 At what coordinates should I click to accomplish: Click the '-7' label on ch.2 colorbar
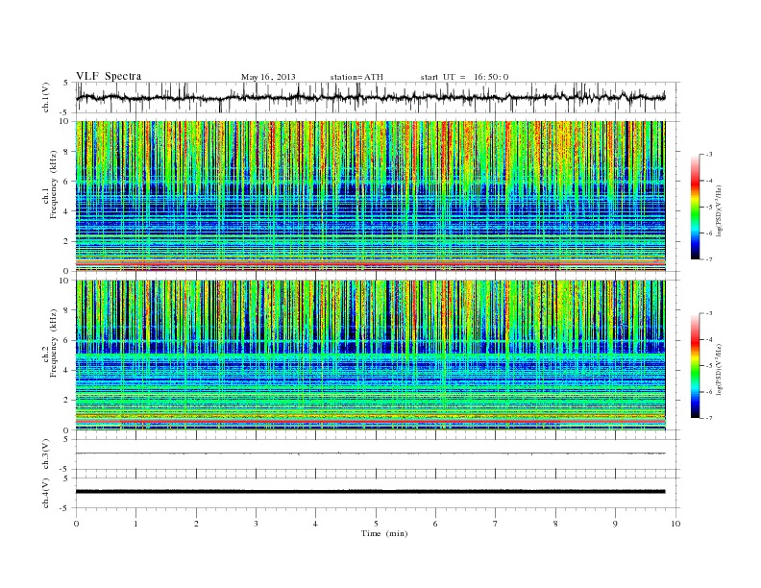[x=709, y=418]
